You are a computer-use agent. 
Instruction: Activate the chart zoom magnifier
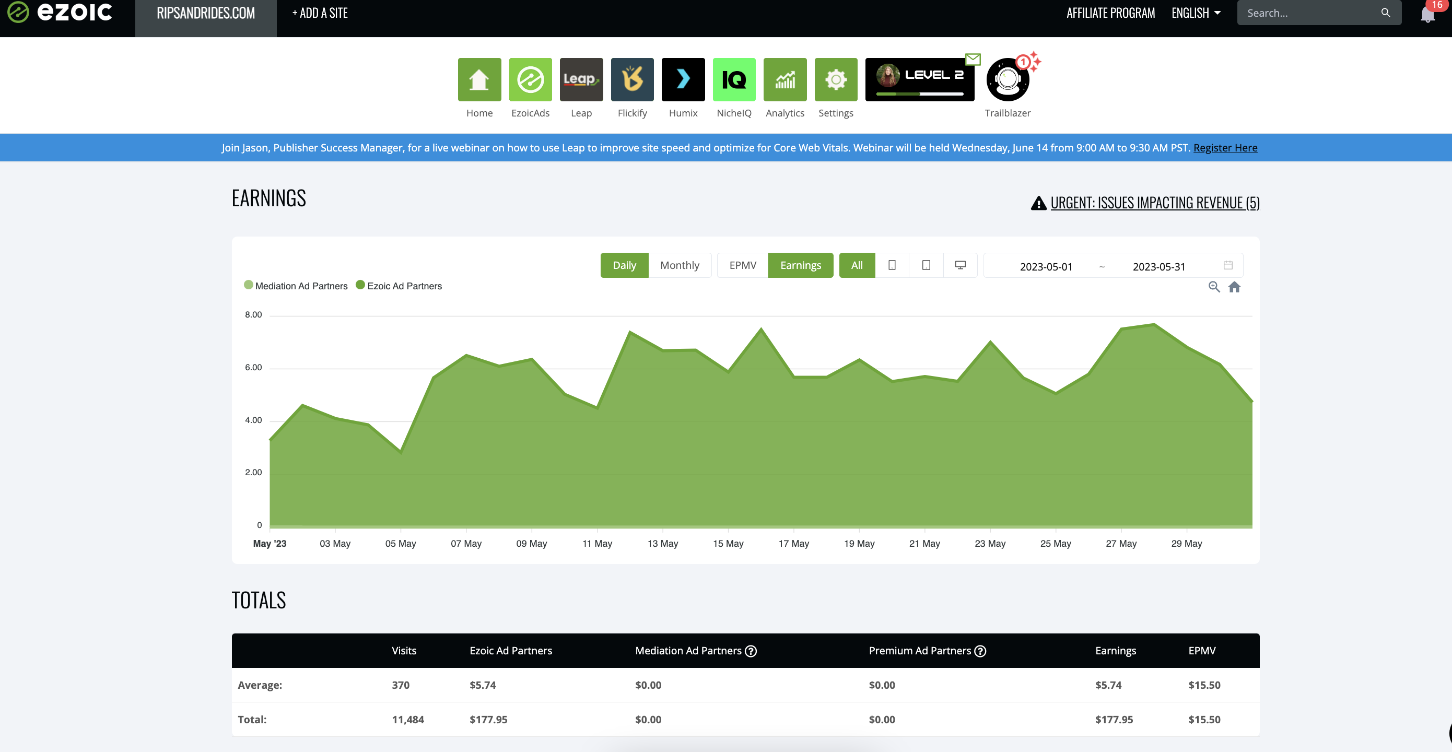[x=1214, y=287]
